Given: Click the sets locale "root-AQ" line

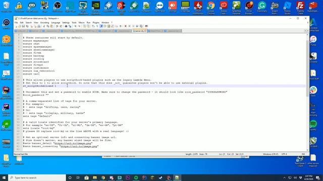Looking at the screenshot, I should [x=38, y=128].
